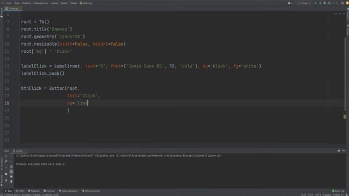Viewport: 349px width, 196px height.
Task: Click Clicker.py in the breadcrumb path
Action: point(86,3)
